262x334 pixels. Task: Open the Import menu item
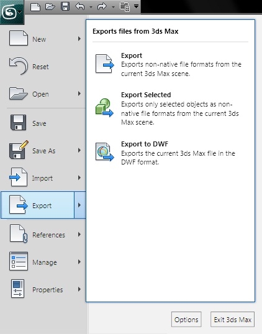[43, 178]
